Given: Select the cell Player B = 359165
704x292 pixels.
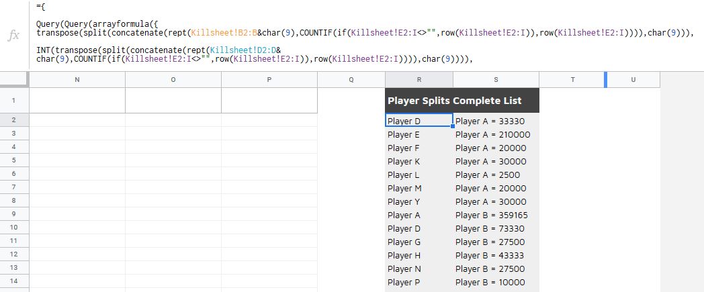Looking at the screenshot, I should (496, 214).
